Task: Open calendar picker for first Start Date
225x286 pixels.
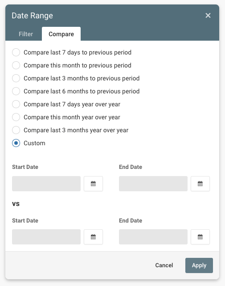Action: click(93, 184)
